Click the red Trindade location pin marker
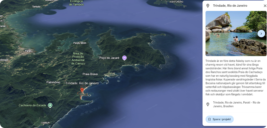Viewport: 267px width, 128px height. (x=82, y=90)
